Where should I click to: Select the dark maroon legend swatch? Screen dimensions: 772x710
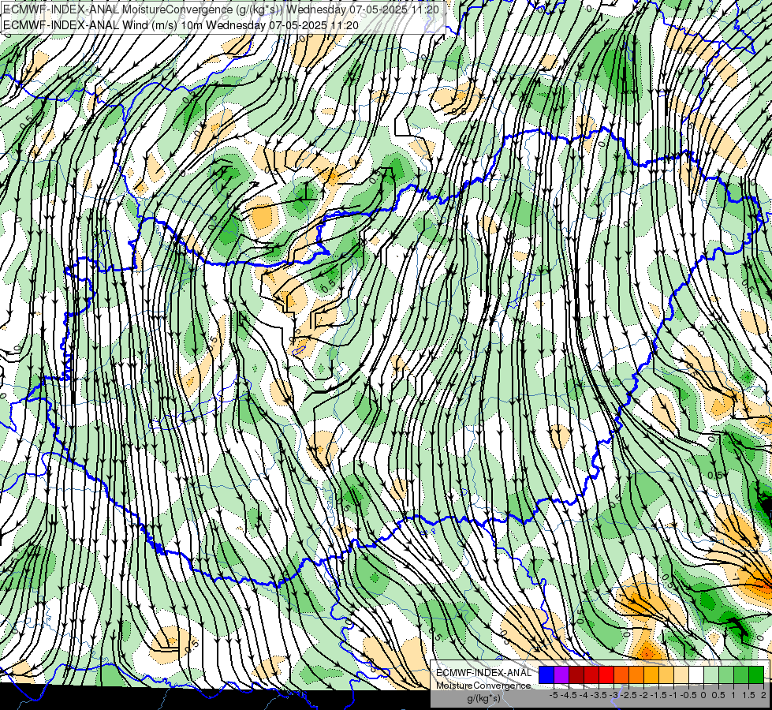pyautogui.click(x=576, y=674)
